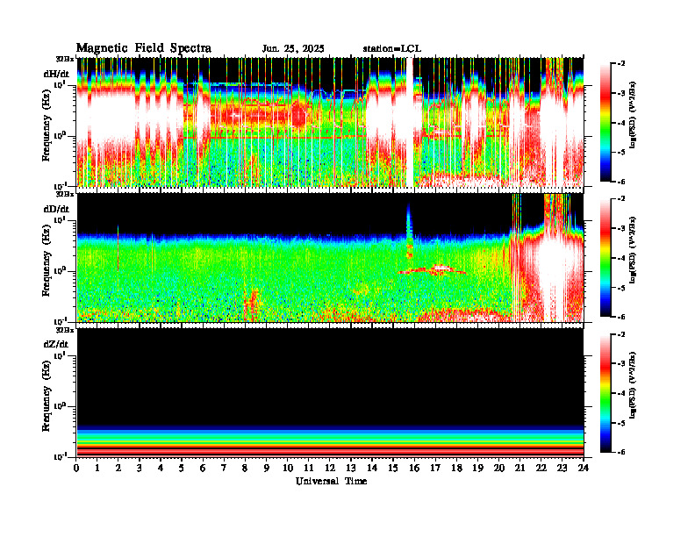The width and height of the screenshot is (695, 537).
Task: Click the dH/dt panel label
Action: (56, 74)
